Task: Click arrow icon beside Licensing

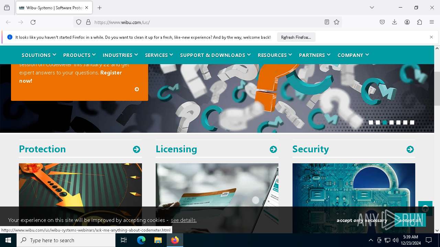Action: pos(273,149)
